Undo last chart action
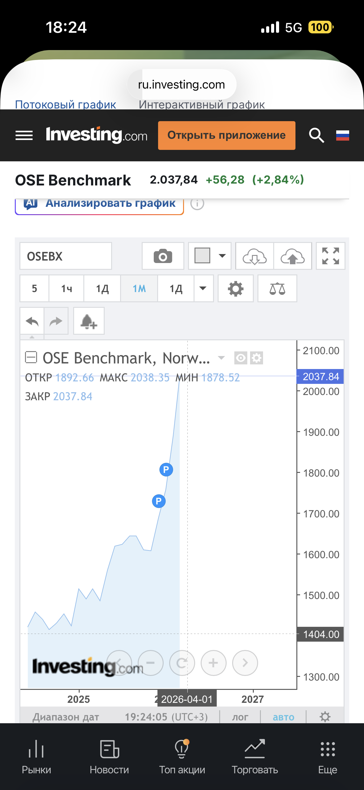This screenshot has width=364, height=790. point(32,321)
